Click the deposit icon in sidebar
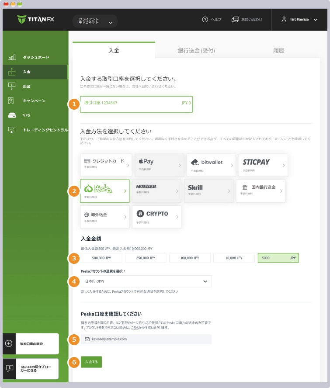The image size is (330, 388). point(12,72)
